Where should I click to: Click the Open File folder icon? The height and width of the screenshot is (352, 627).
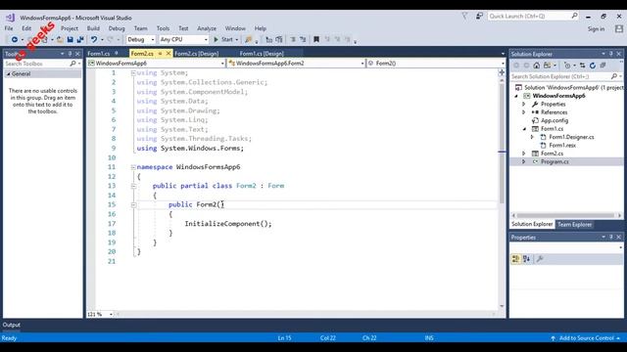(60, 39)
